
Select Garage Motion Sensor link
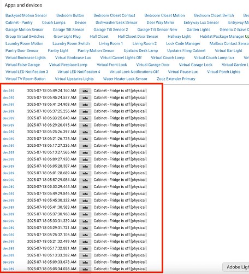25,30
